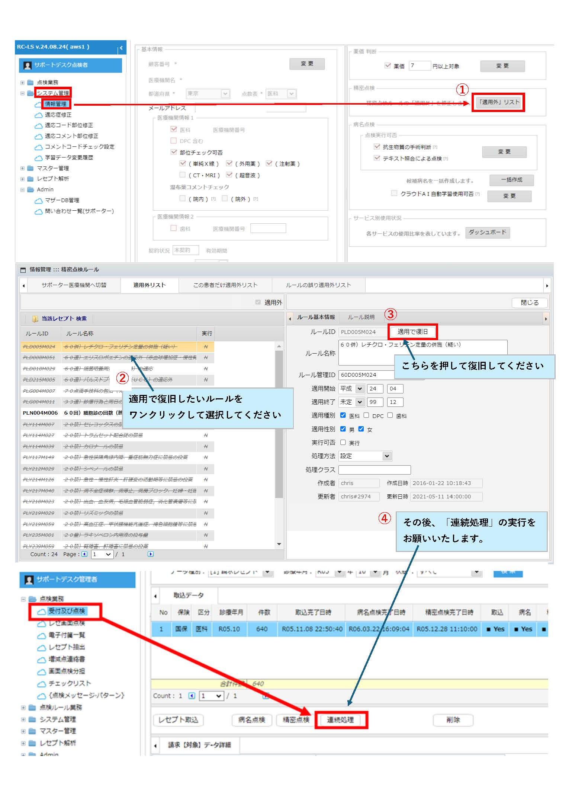This screenshot has width=572, height=801.
Task: Click cloud icon beside レセプト抽出
Action: 41,648
